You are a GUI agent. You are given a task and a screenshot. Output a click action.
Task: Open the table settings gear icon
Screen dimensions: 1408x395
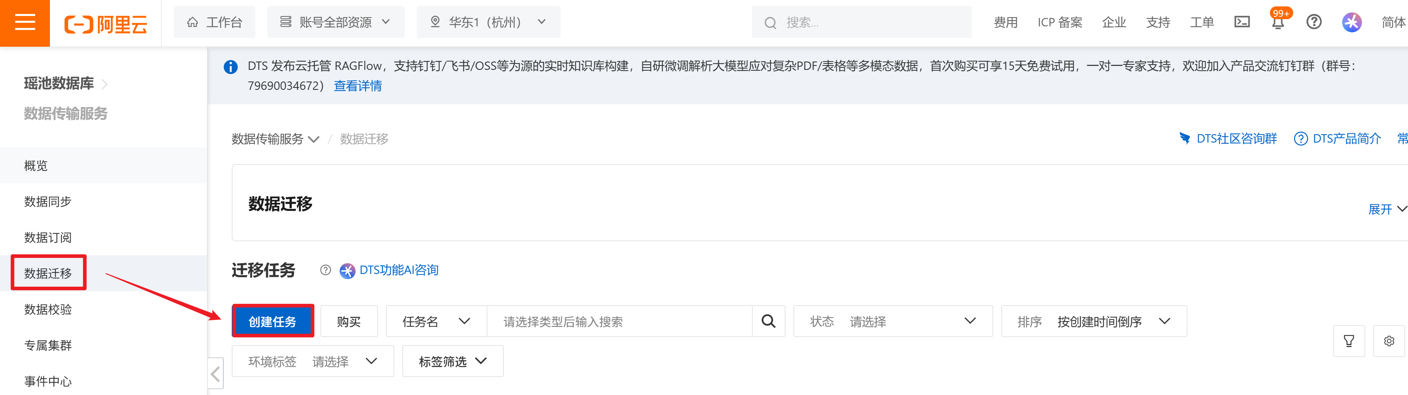tap(1389, 341)
